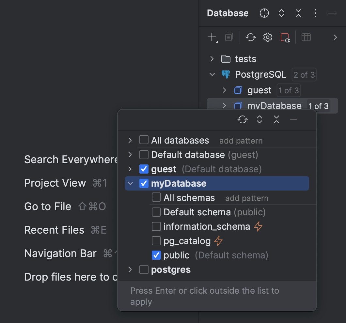
Task: Click add pattern next to All databases
Action: point(241,140)
